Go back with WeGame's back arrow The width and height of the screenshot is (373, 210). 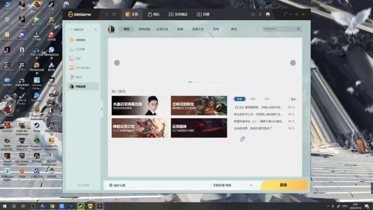tap(106, 14)
